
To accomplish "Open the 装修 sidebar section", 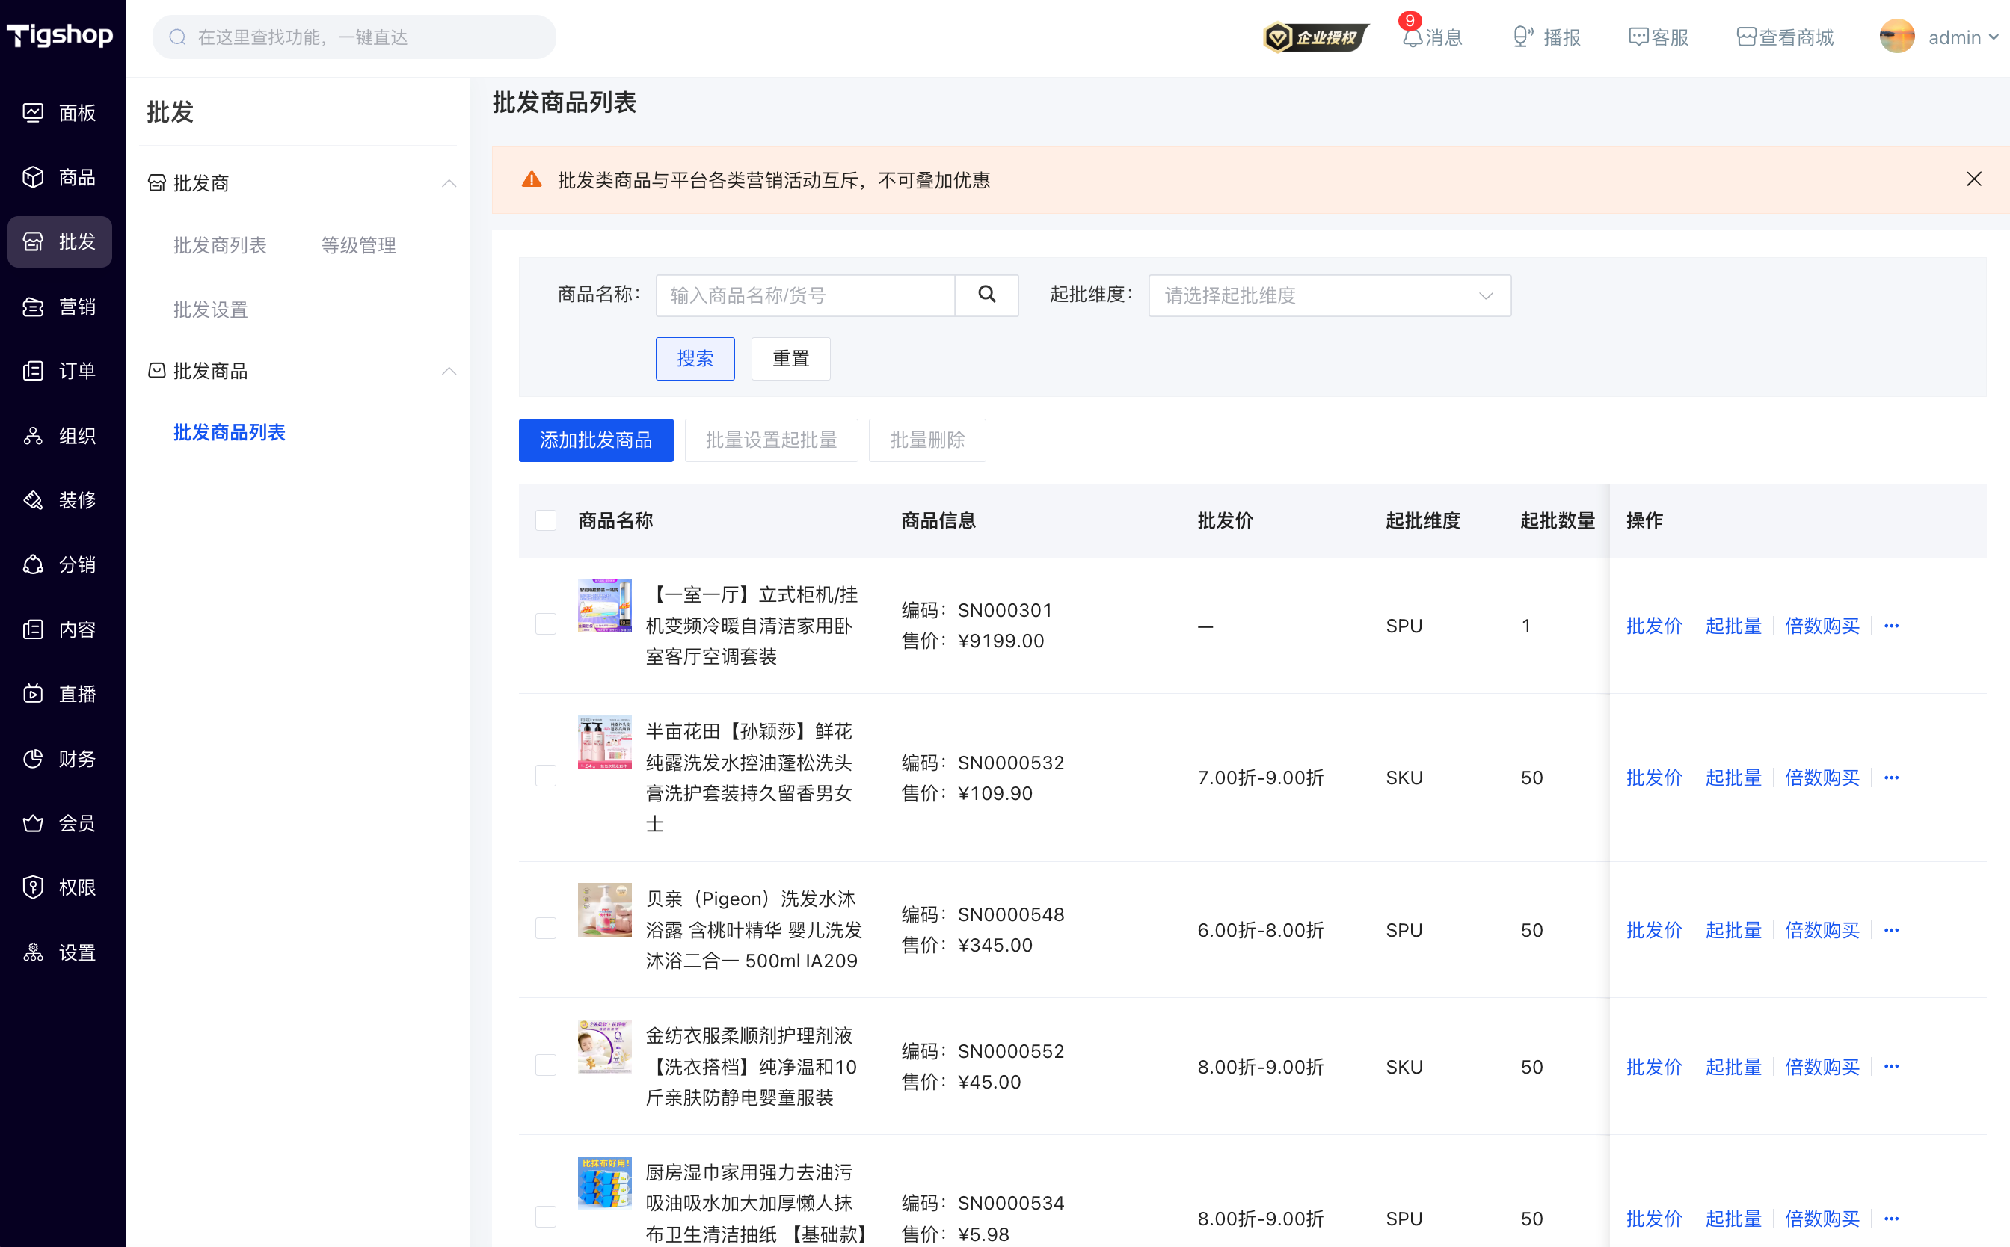I will pyautogui.click(x=59, y=500).
